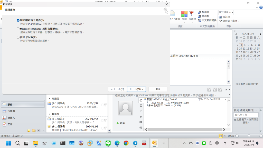263x148 pixels.
Task: Collapse the 兩週前 message group
Action: coord(50,98)
